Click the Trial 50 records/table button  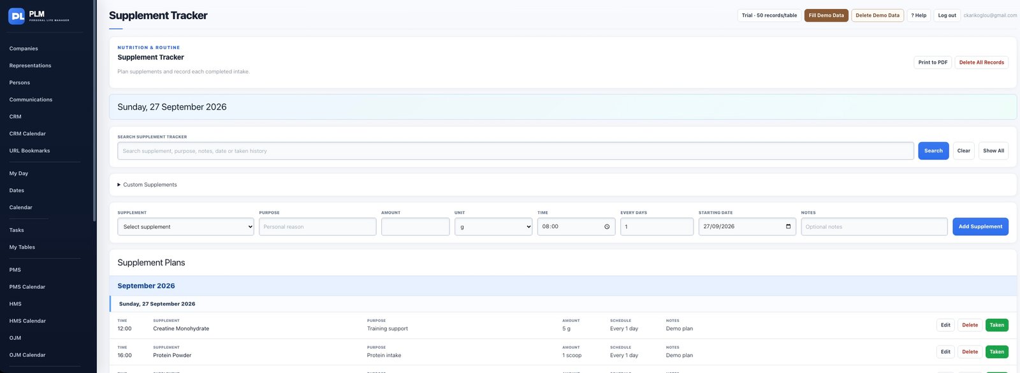pyautogui.click(x=769, y=15)
